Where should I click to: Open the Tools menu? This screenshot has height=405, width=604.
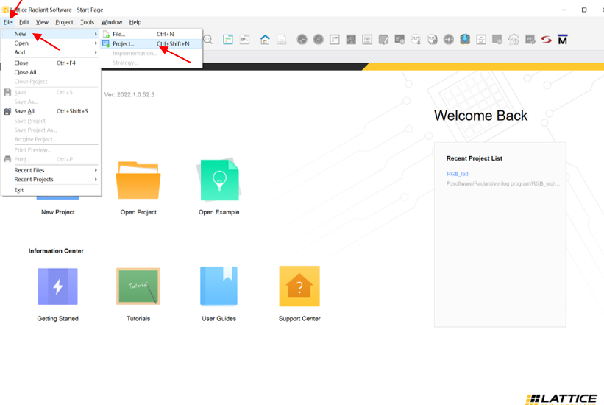(87, 22)
